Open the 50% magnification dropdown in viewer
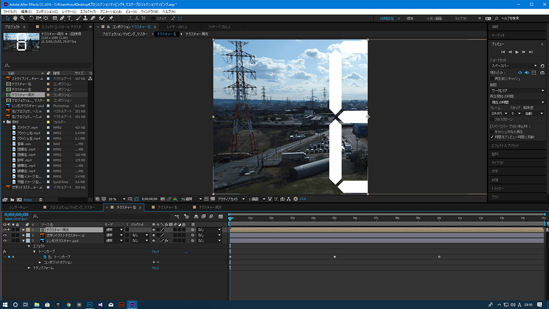 pyautogui.click(x=116, y=199)
